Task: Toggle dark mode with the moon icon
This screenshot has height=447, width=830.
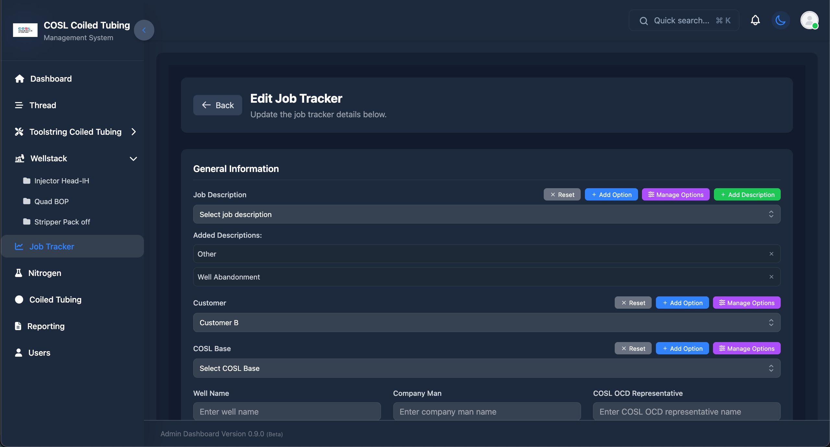Action: click(781, 20)
